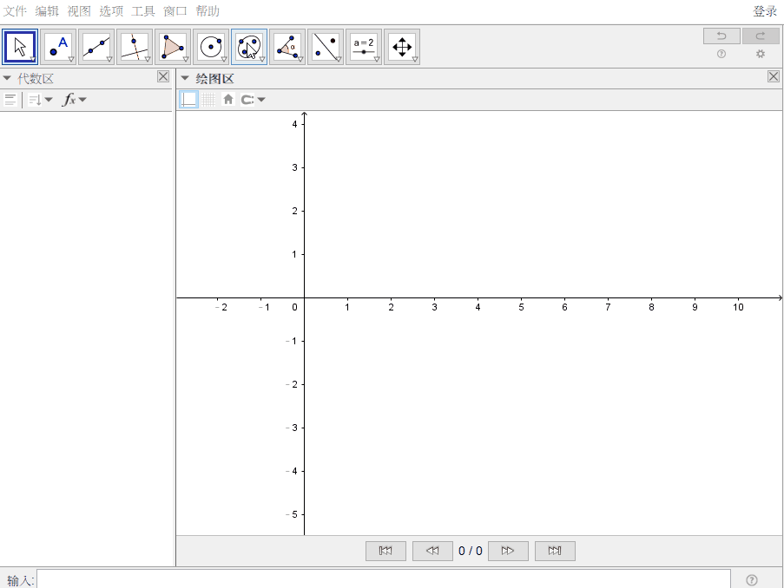
Task: Close the Algebra view panel
Action: click(163, 76)
